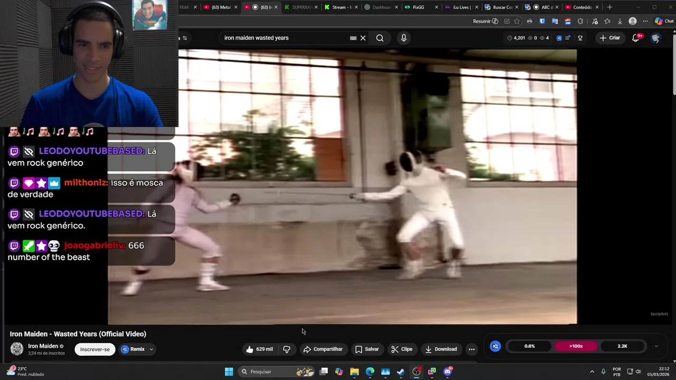This screenshot has width=676, height=380.
Task: Click the Iron Maiden channel avatar
Action: click(x=17, y=349)
